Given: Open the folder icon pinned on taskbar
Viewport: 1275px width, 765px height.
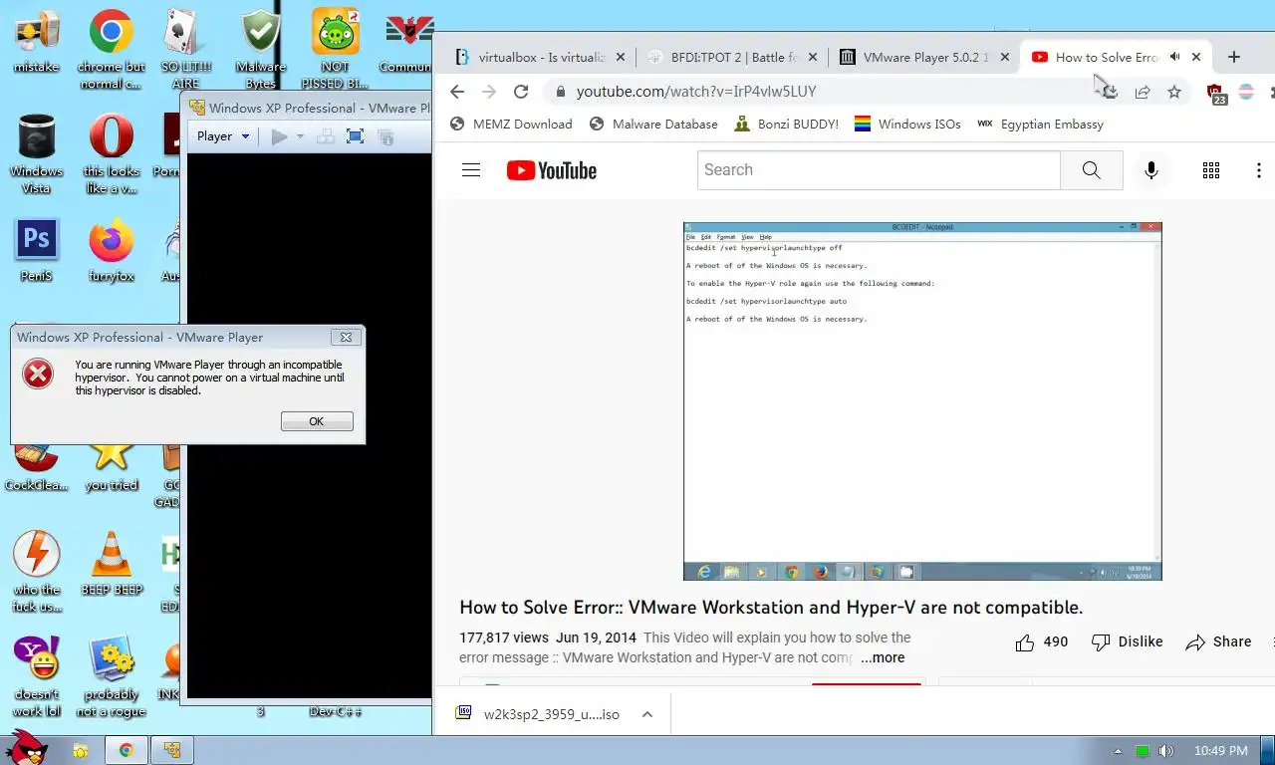Looking at the screenshot, I should (x=81, y=750).
